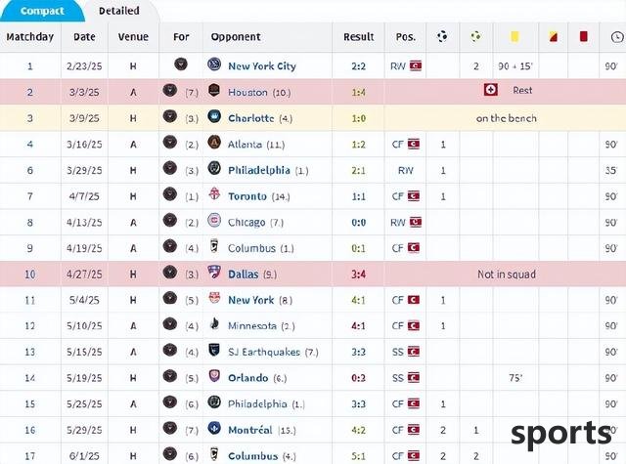Click the captain flag in Orlando row
The image size is (626, 464).
click(413, 377)
